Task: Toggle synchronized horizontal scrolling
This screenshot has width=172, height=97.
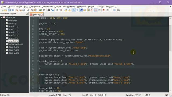Action: tap(69, 10)
